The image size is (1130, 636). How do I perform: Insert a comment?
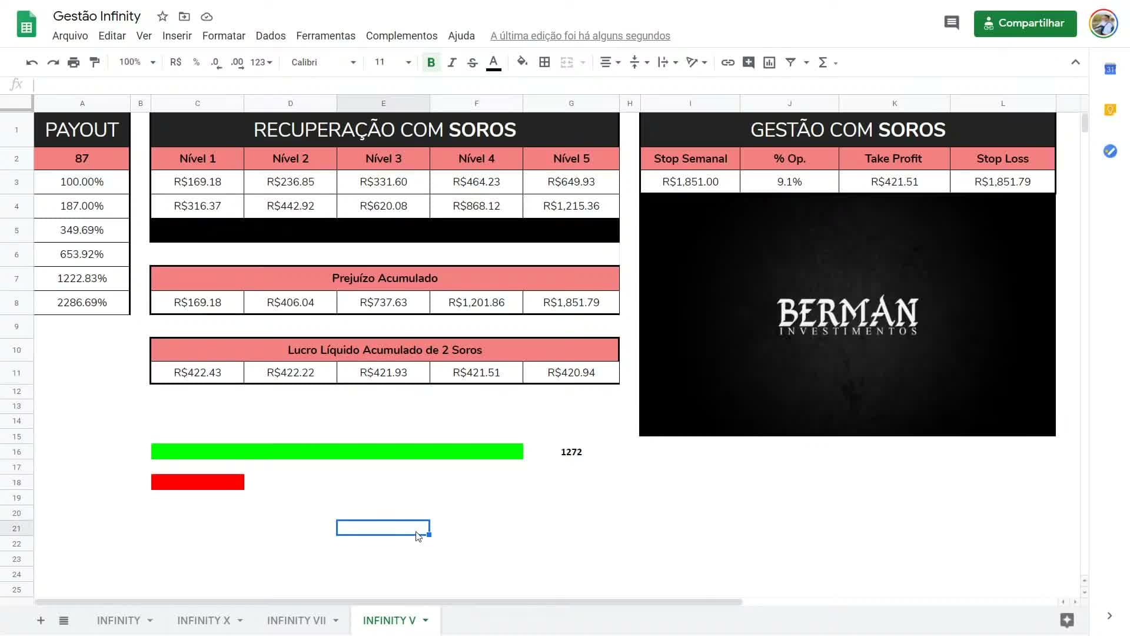748,62
